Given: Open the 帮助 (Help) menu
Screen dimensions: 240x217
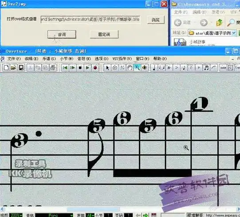Looking at the screenshot, I should 160,59.
